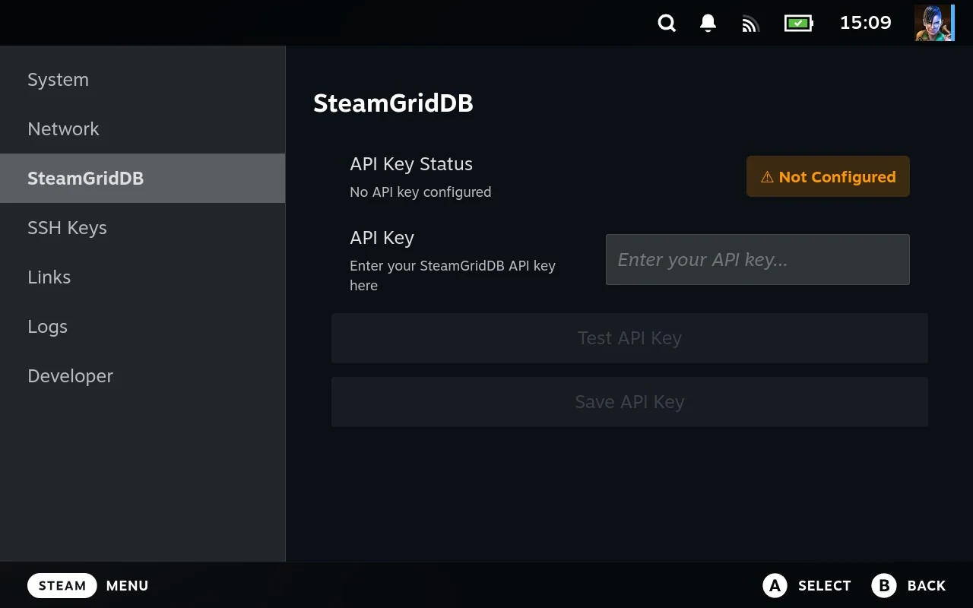
Task: Open the notifications bell icon
Action: click(x=708, y=23)
